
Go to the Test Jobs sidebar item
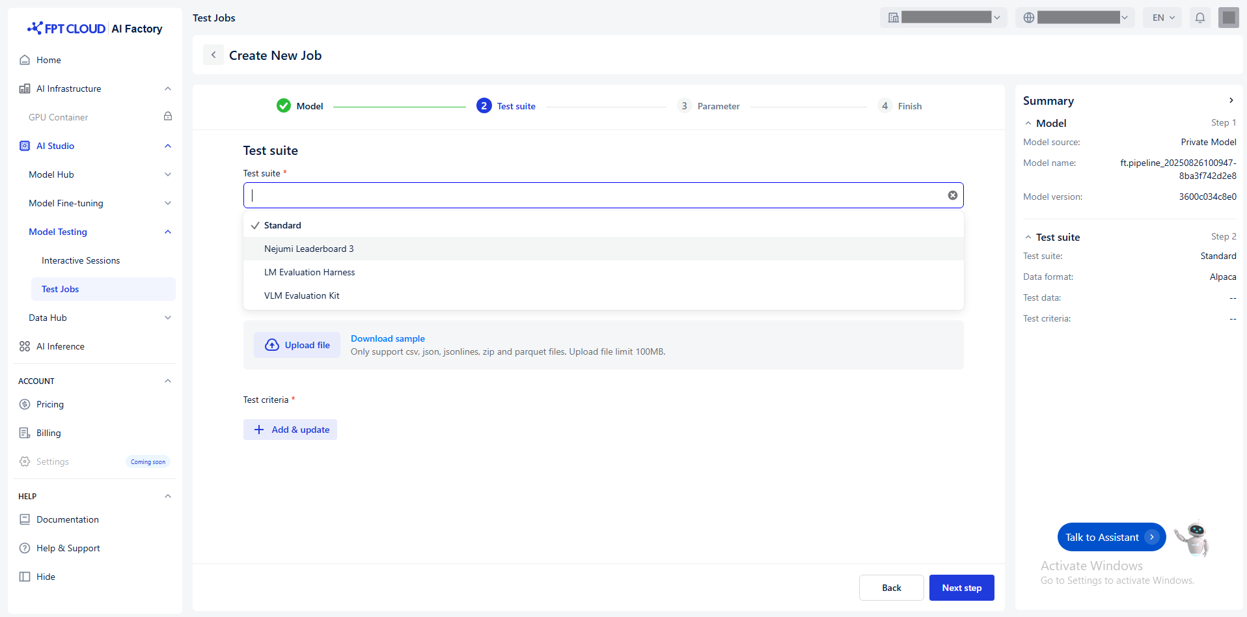tap(61, 289)
